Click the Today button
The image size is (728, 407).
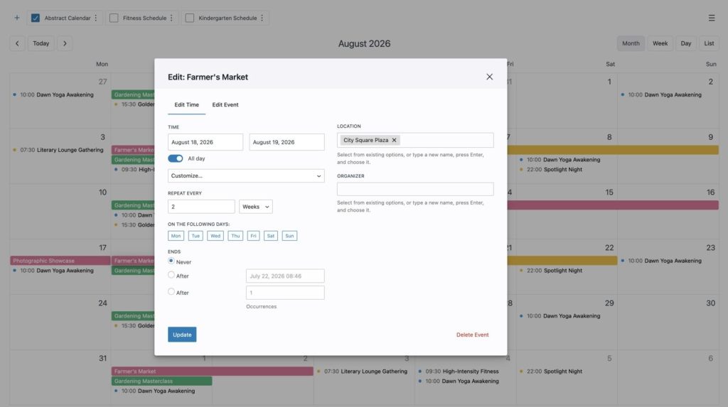point(41,43)
